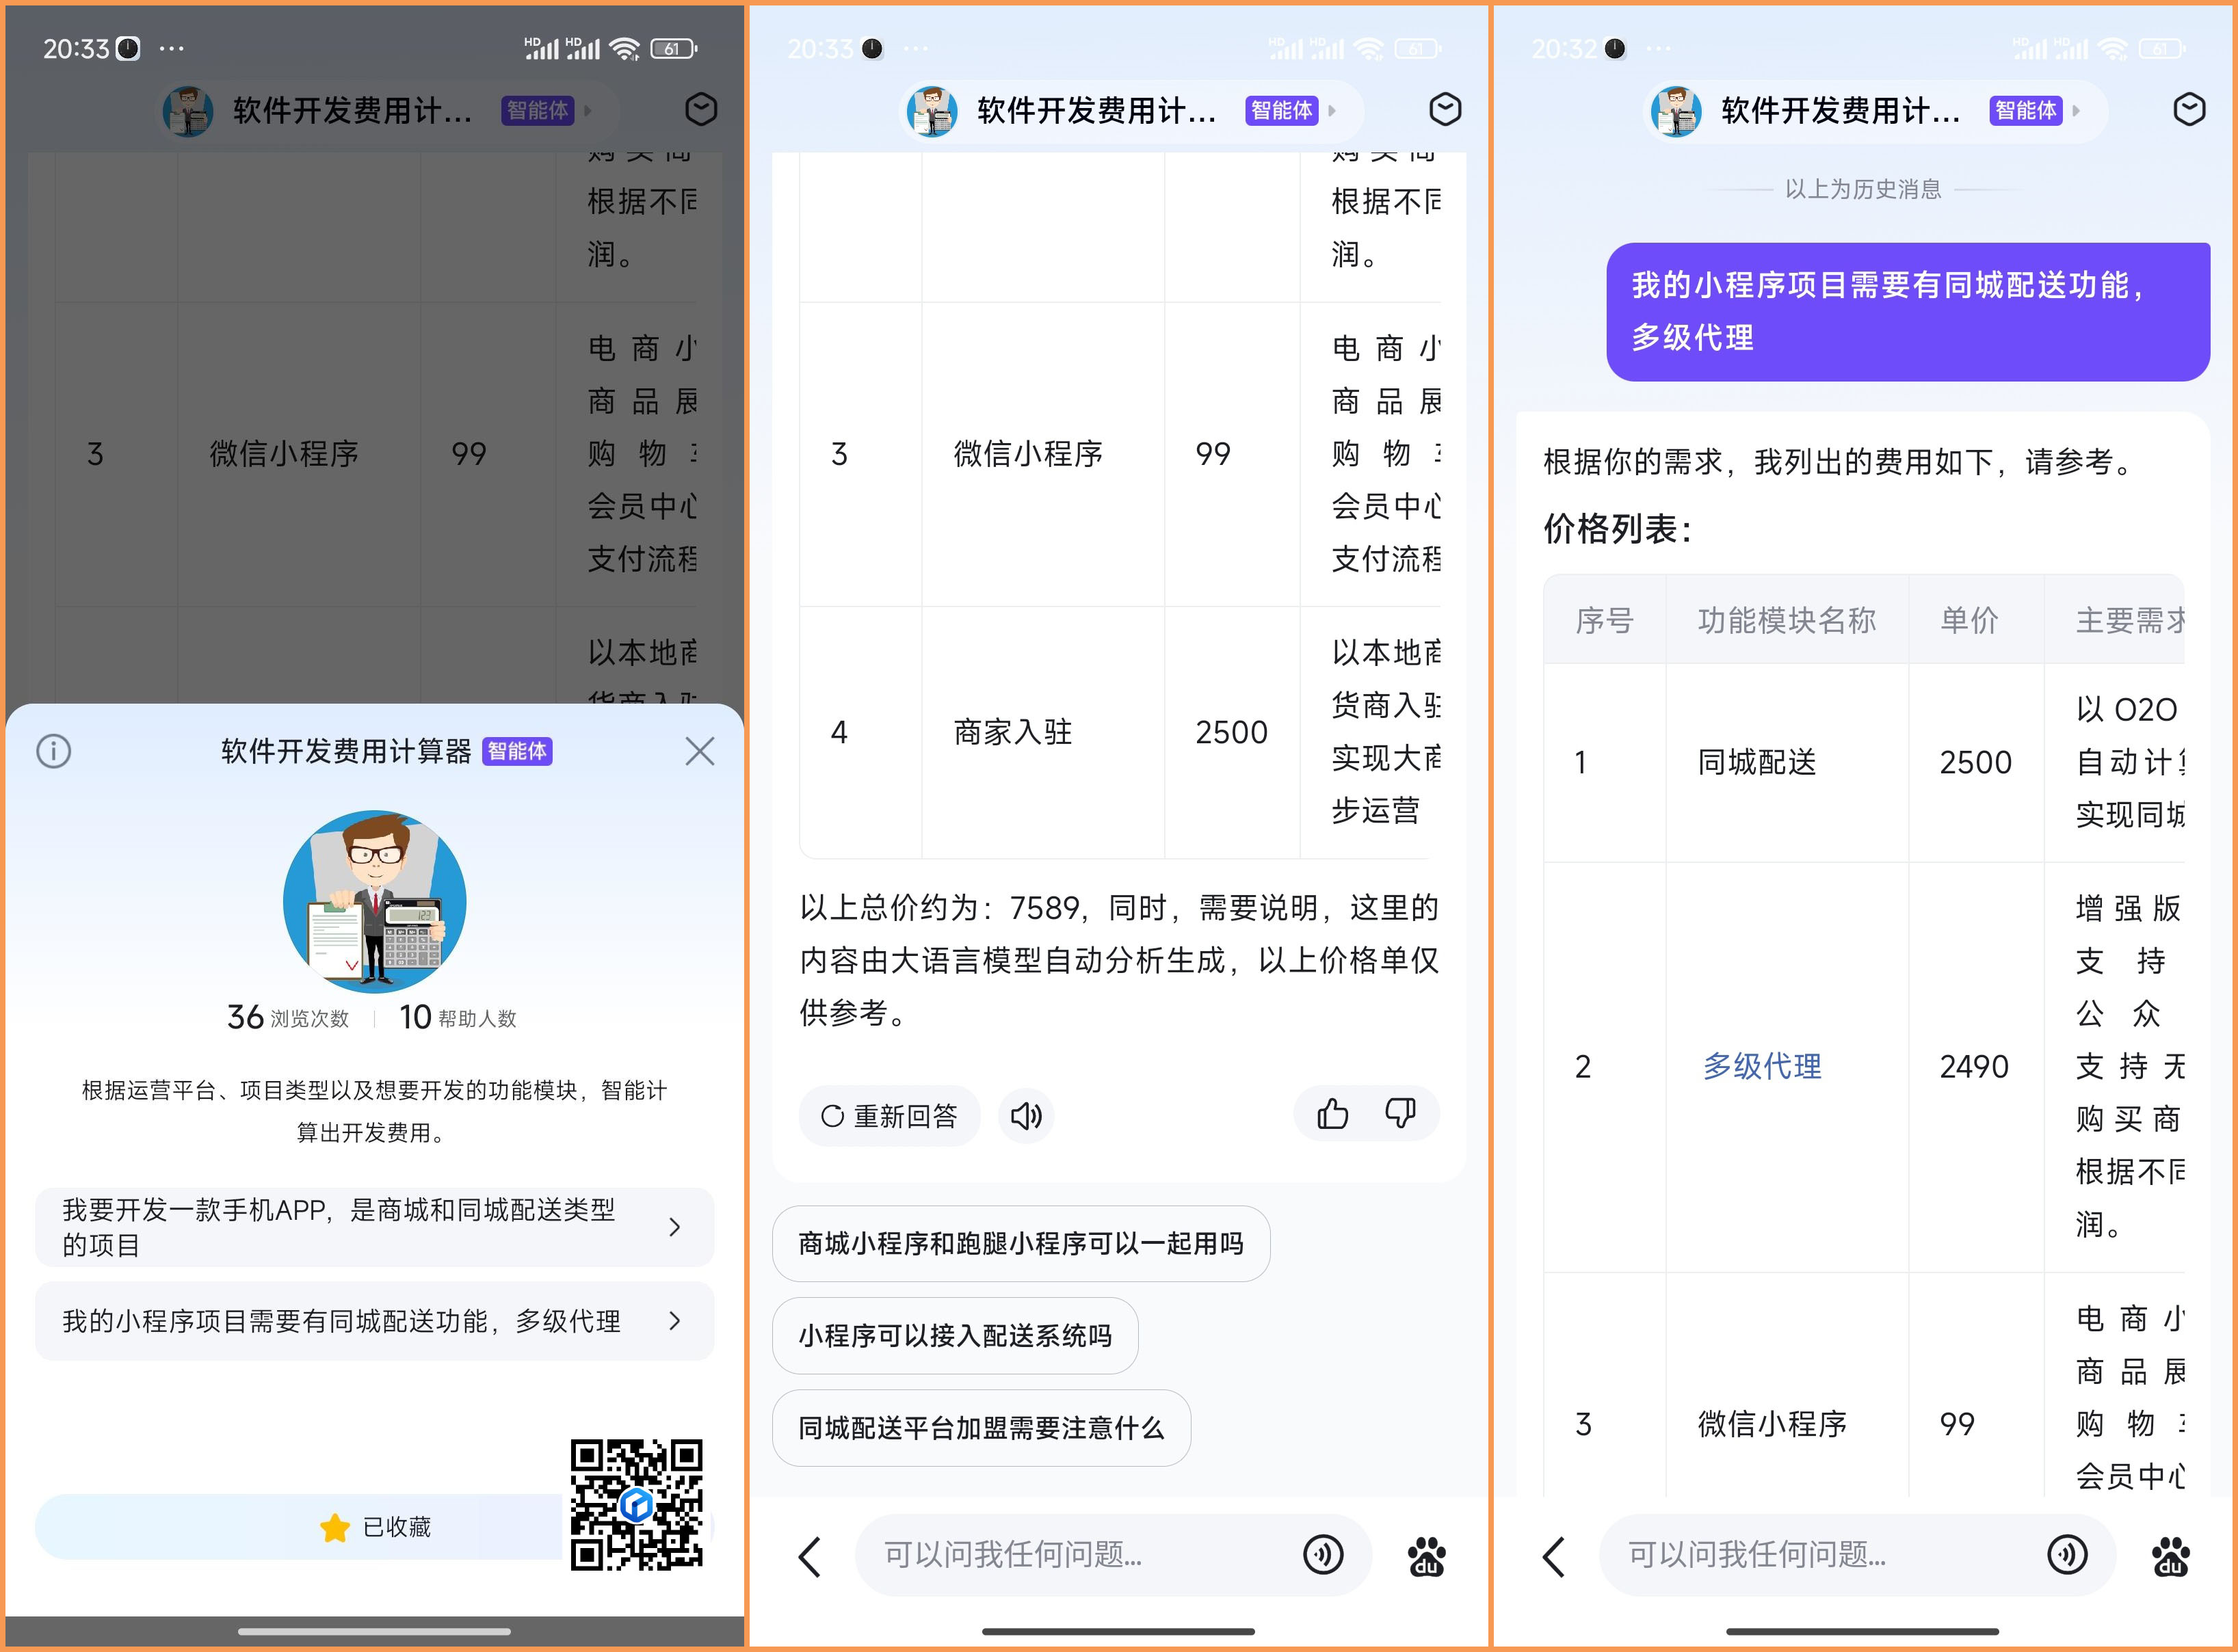
Task: Tap the purple user message bubble
Action: [1908, 311]
